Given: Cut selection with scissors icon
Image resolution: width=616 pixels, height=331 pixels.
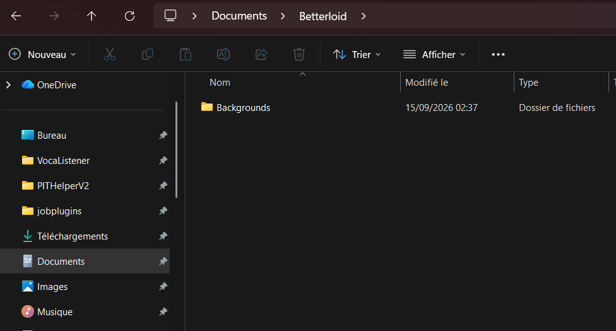Looking at the screenshot, I should click(x=110, y=54).
